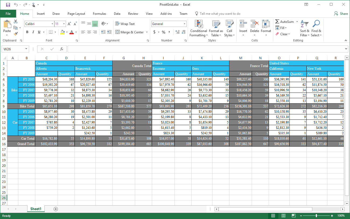Click the Tell me what you want search box
350x219 pixels.
pos(218,14)
